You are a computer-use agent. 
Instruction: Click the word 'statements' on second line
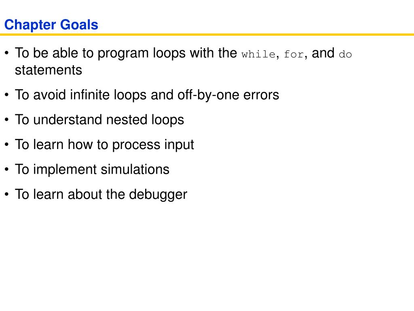(49, 70)
